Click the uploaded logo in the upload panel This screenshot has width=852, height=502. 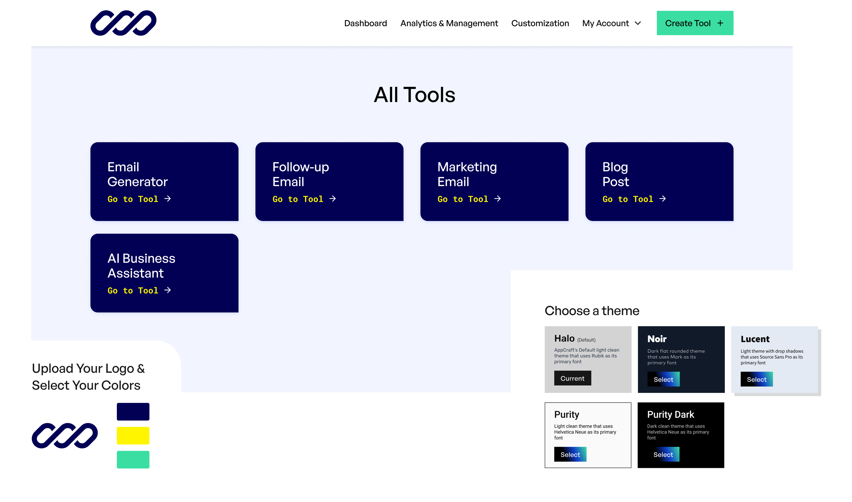point(65,435)
